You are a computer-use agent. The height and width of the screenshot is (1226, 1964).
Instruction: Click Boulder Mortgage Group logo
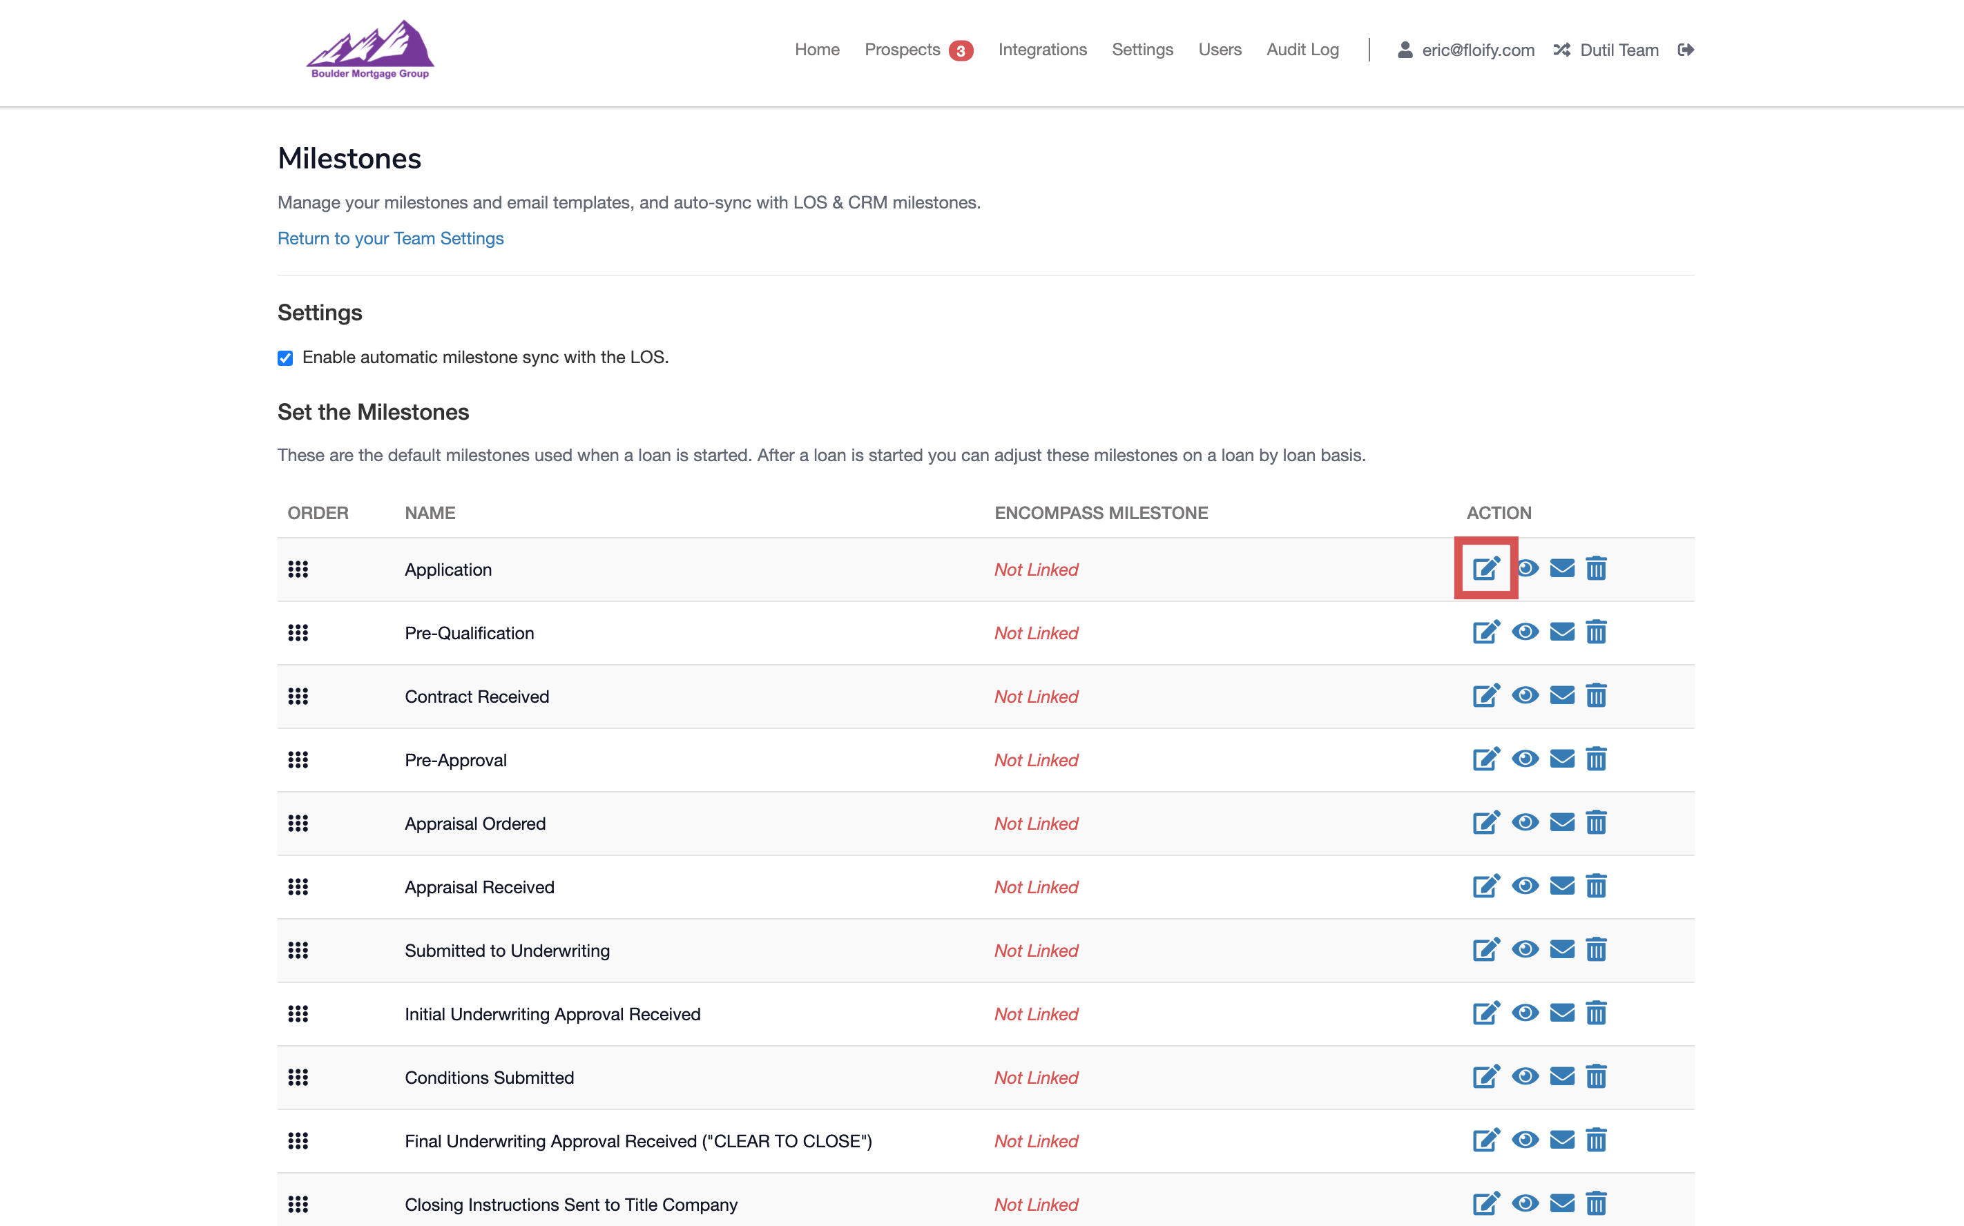point(369,50)
